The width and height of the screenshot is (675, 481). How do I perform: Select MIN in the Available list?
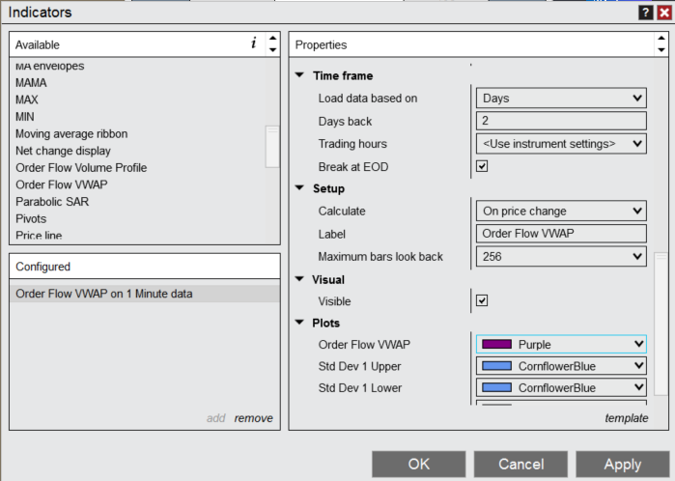pos(25,117)
